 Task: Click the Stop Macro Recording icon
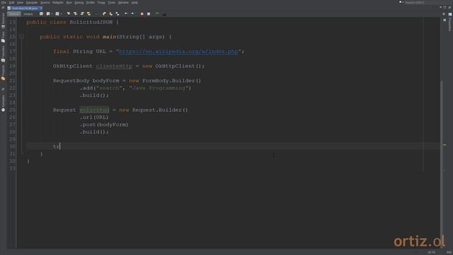pyautogui.click(x=149, y=14)
